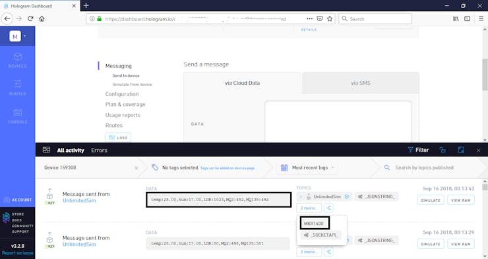Screen dimensions: 488x259
Task: Open the Firefox library icon
Action: 456,18
